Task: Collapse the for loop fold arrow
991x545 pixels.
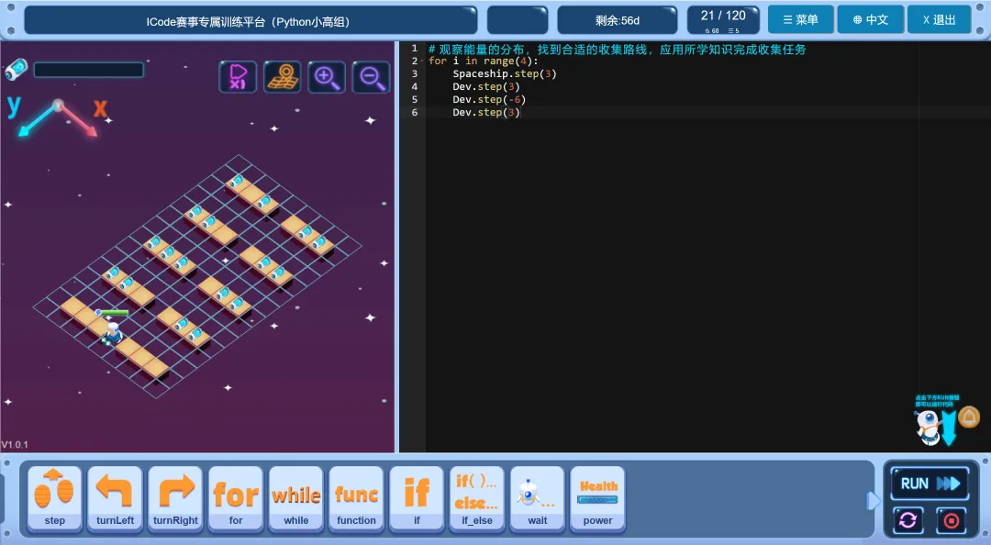Action: [x=421, y=61]
